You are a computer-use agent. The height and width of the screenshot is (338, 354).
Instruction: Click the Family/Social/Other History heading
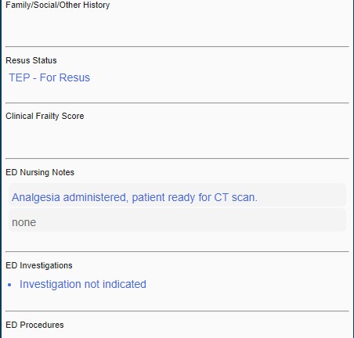(58, 5)
